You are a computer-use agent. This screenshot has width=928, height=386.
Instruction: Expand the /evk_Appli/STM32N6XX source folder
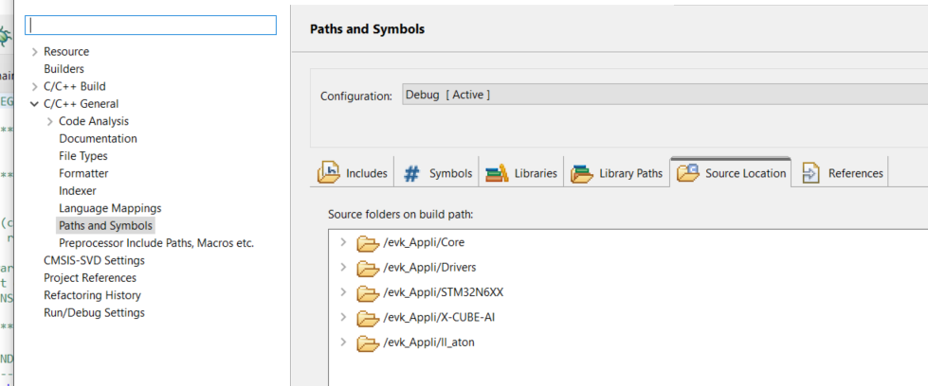(x=343, y=292)
